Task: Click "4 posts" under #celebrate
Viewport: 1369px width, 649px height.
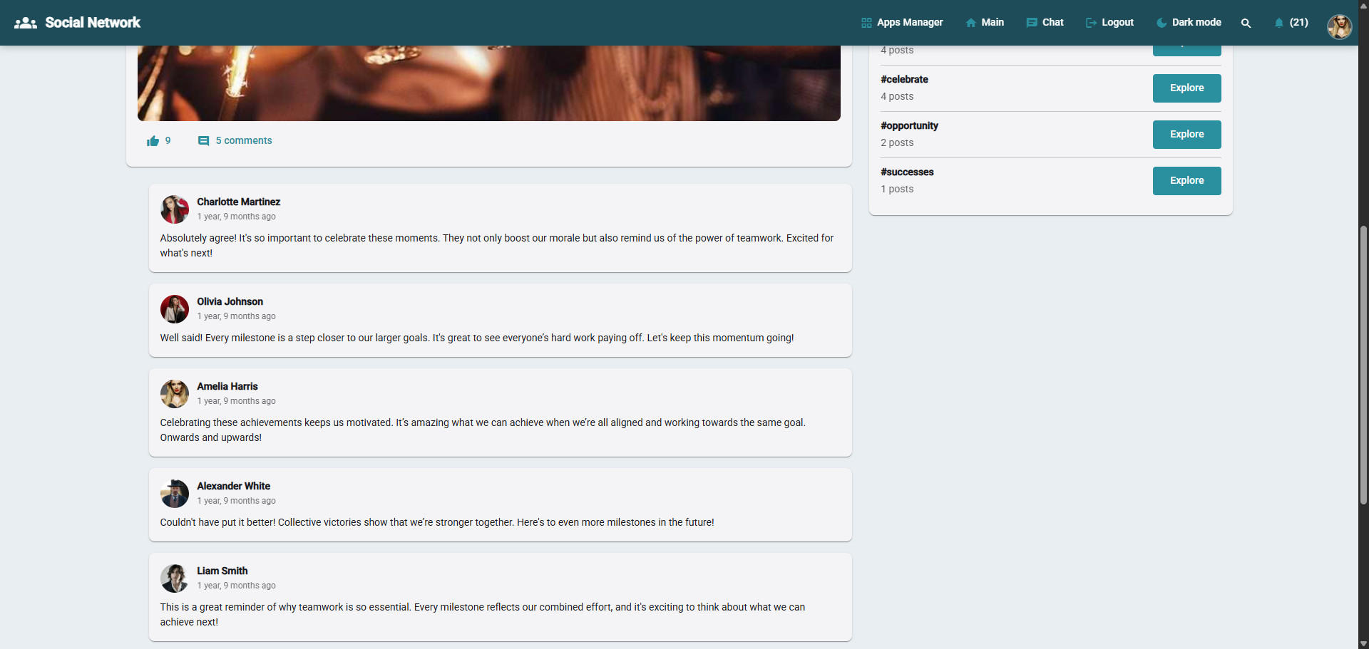Action: tap(897, 97)
